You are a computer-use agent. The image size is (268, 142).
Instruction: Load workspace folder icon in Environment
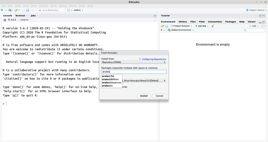[162, 26]
